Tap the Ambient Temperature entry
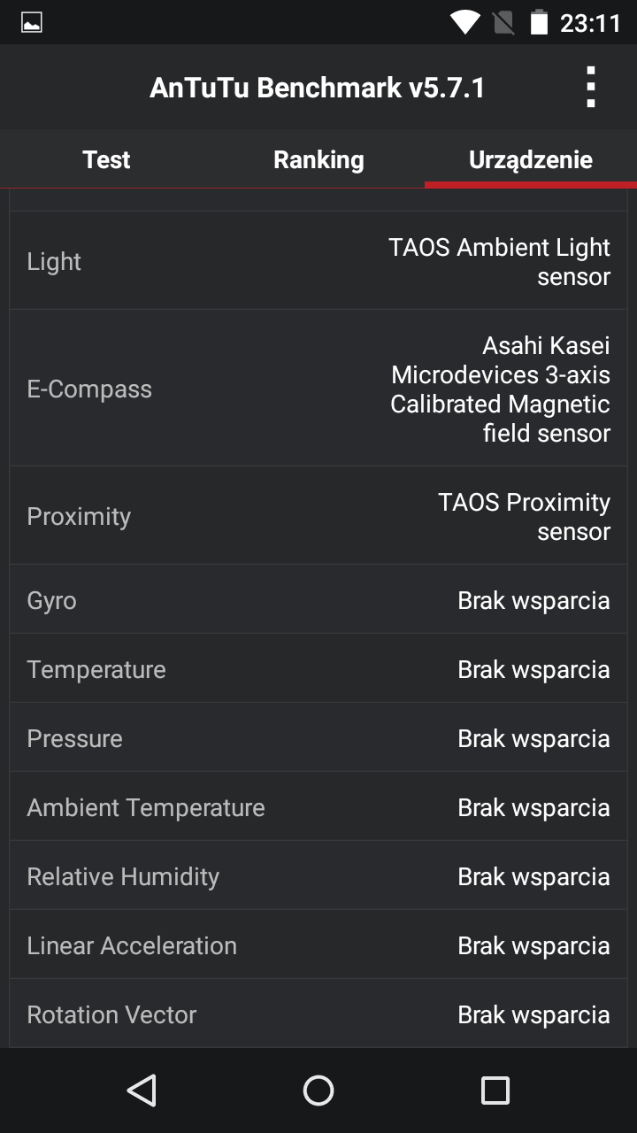 (318, 807)
